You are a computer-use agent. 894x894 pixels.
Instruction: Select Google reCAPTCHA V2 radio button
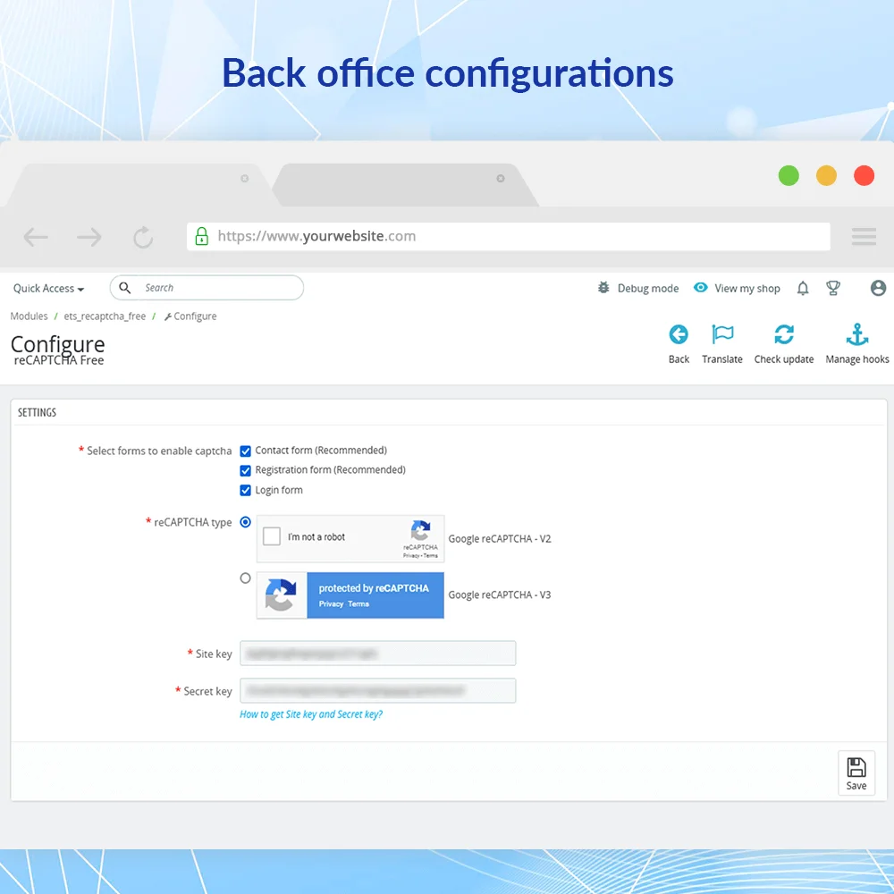[246, 522]
